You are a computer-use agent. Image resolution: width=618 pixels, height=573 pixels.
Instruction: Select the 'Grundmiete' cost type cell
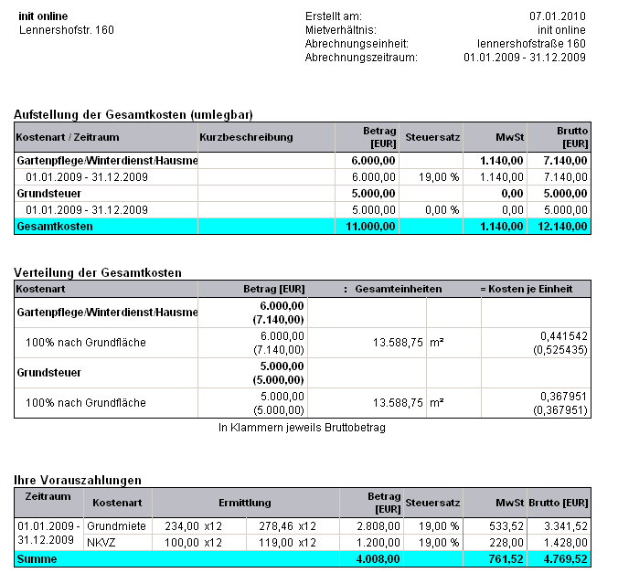(116, 526)
